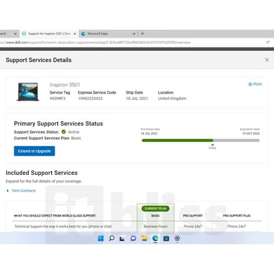Click the Microsoft Edge taskbar icon
The width and height of the screenshot is (274, 274).
(155, 238)
